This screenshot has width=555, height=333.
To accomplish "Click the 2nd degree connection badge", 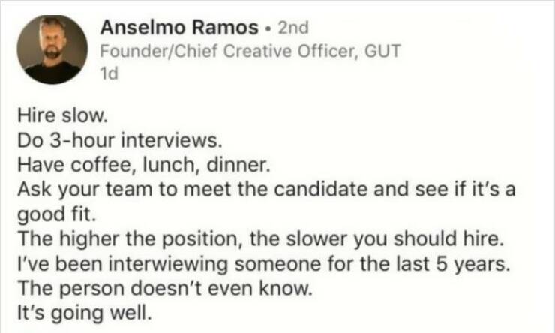I will tap(293, 28).
